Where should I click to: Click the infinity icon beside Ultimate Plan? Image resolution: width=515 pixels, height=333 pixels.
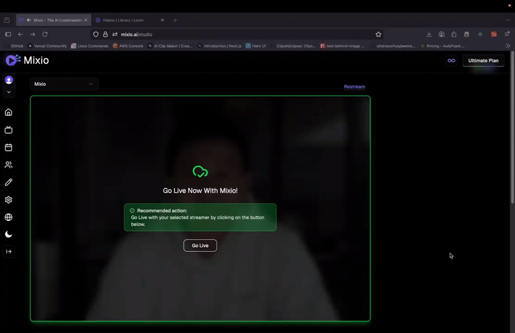(451, 61)
